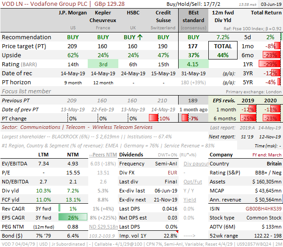The height and width of the screenshot is (247, 283).
Task: Click the TOTAL return box
Action: 223,50
